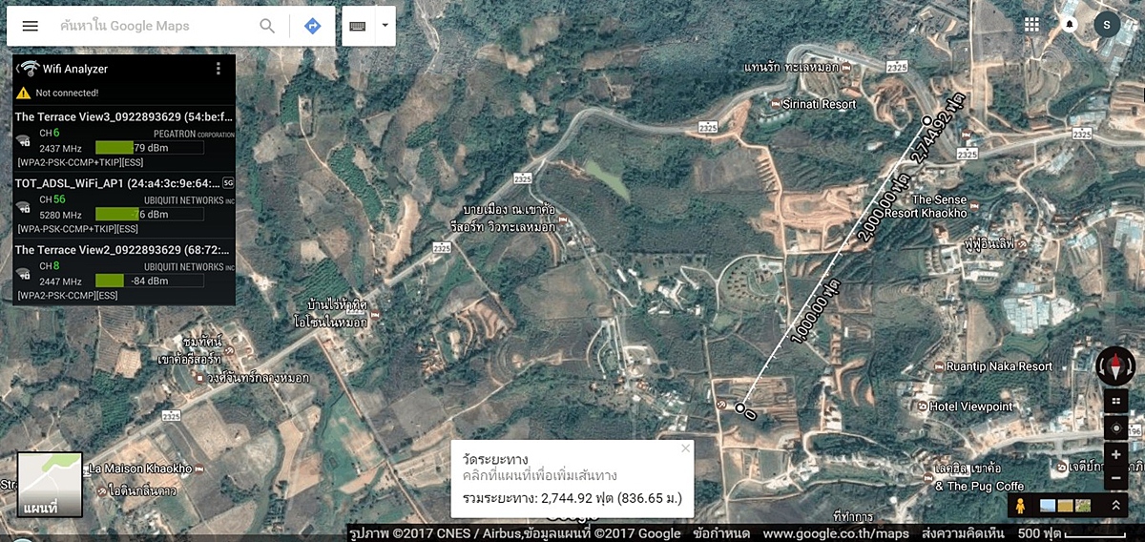The image size is (1145, 542).
Task: Open the ข้อกำหนด terms link
Action: (x=722, y=533)
